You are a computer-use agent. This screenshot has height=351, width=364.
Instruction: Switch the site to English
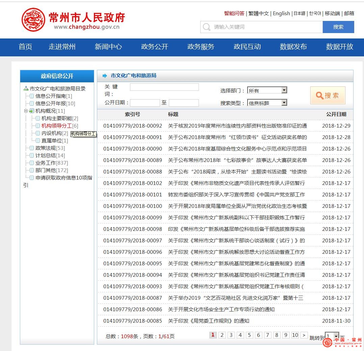(x=281, y=13)
